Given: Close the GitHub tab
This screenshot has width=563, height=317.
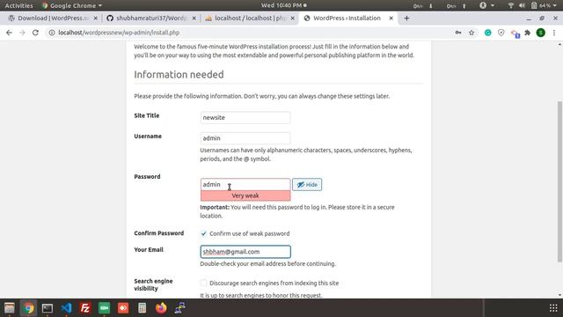Looking at the screenshot, I should point(194,18).
